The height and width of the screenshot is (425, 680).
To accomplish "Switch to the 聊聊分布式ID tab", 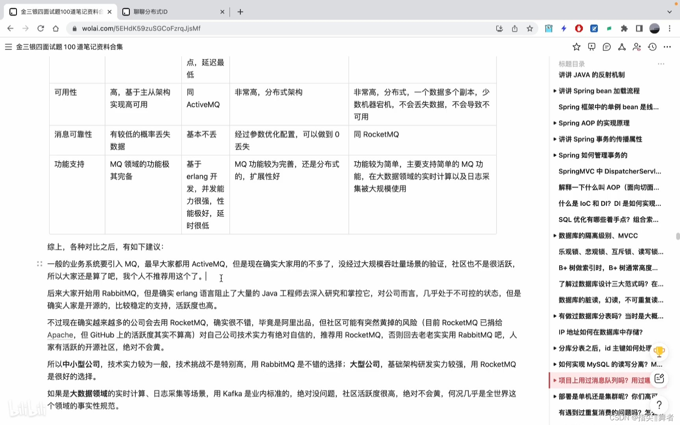I will pos(173,12).
